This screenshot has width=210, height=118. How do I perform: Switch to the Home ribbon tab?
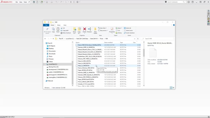coord(52,25)
